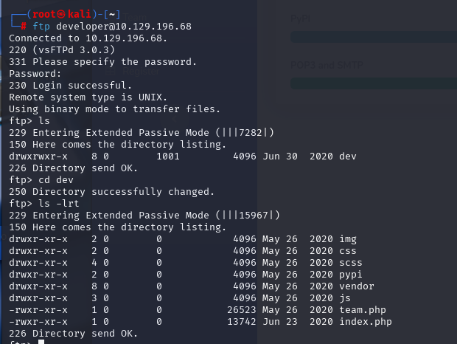
Task: Click the pypi directory name in listing
Action: coord(351,275)
